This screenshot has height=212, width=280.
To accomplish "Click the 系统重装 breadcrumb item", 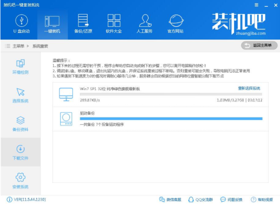I will click(40, 46).
